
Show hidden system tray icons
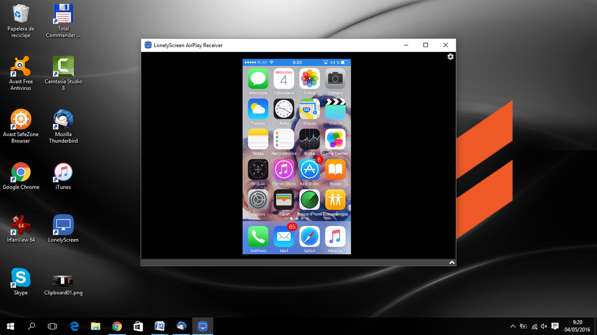point(513,326)
